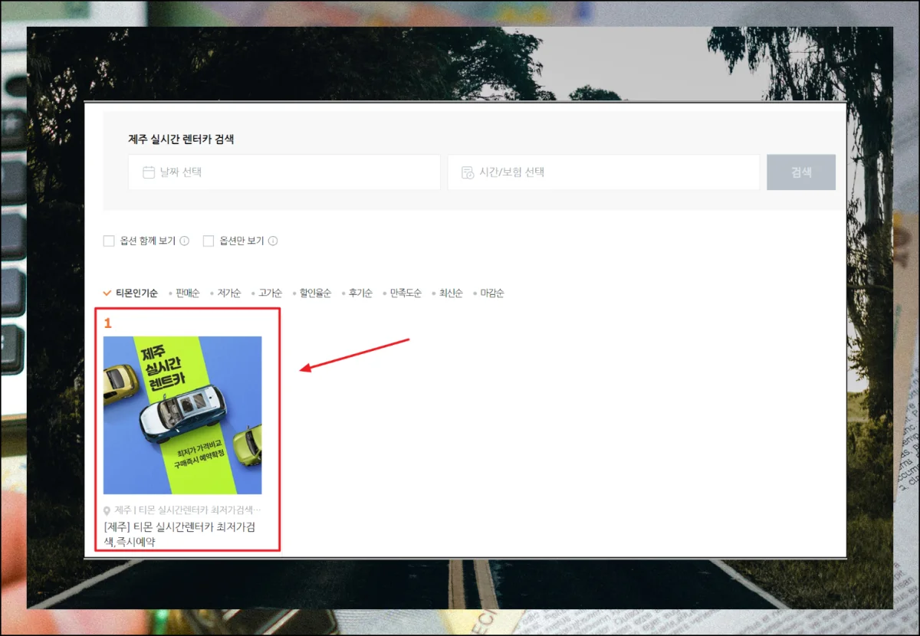Image resolution: width=920 pixels, height=636 pixels.
Task: Open the 날짜 선택 date field
Action: click(284, 172)
